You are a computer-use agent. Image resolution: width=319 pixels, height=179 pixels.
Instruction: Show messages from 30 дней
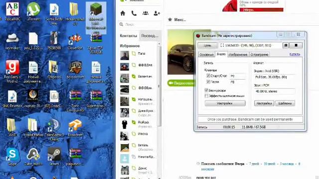click(270, 164)
